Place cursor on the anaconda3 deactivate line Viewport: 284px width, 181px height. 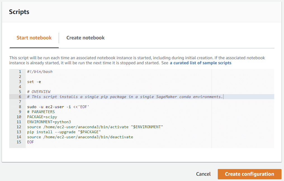tap(80, 137)
